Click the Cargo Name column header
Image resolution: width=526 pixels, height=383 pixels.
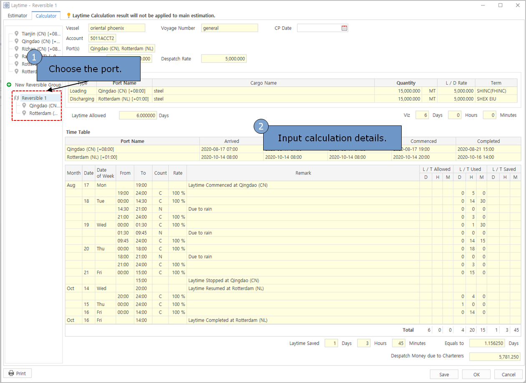(263, 83)
